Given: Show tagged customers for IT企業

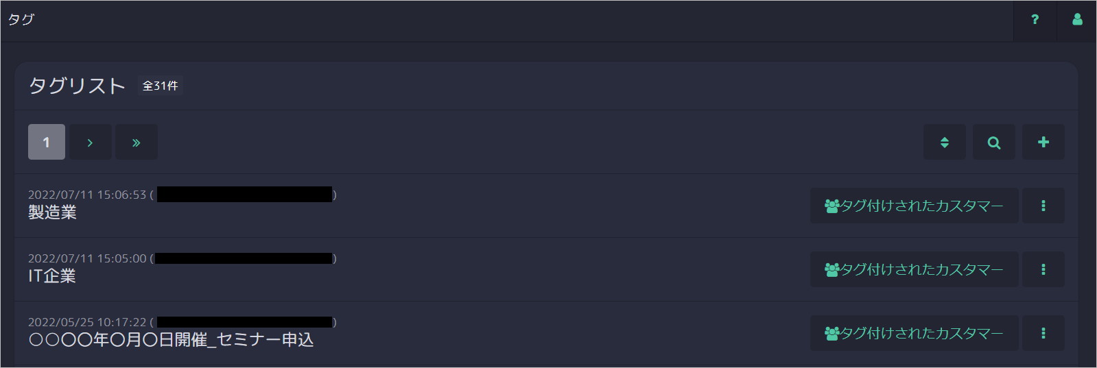Looking at the screenshot, I should pos(914,269).
